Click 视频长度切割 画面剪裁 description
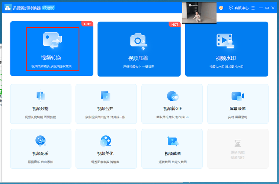 pyautogui.click(x=41, y=117)
